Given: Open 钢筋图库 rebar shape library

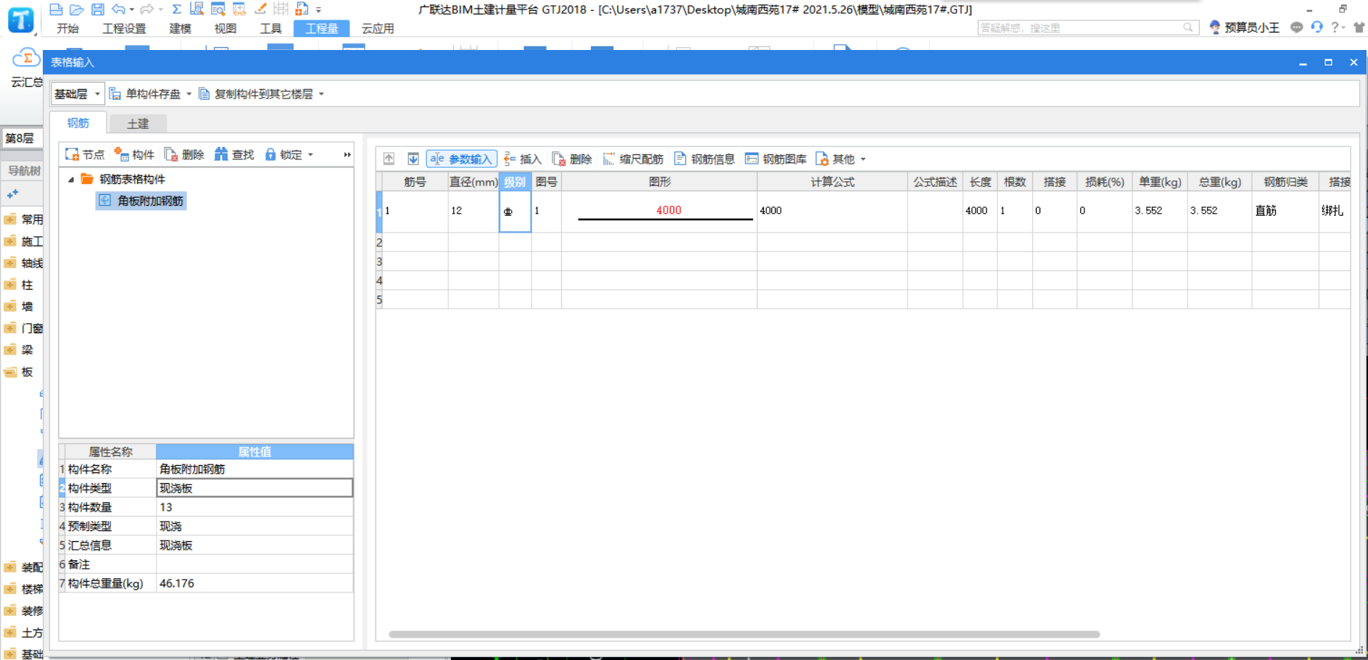Looking at the screenshot, I should (x=776, y=159).
